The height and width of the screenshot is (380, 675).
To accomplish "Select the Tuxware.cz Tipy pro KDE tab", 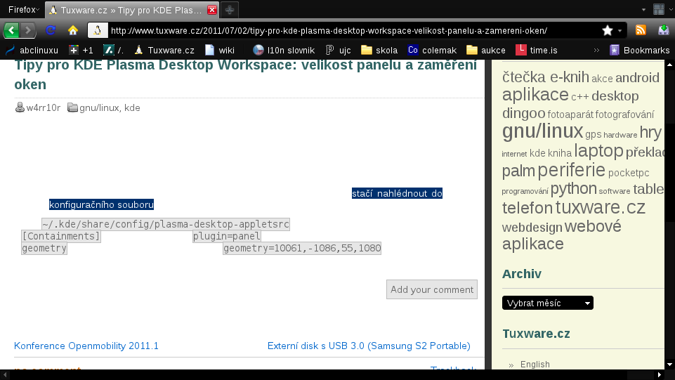I will (x=133, y=10).
